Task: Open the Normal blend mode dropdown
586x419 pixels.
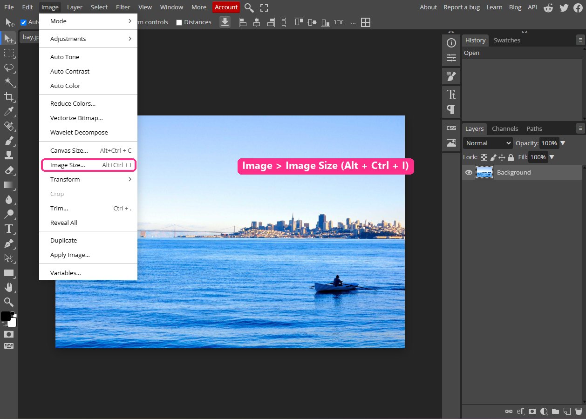Action: [488, 143]
